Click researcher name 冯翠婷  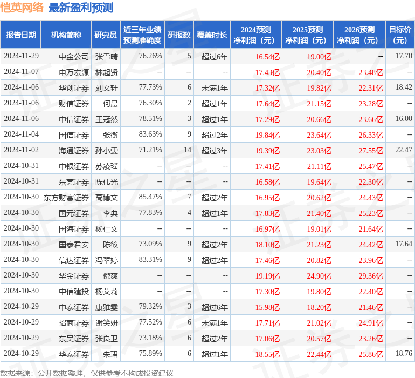click(x=107, y=260)
